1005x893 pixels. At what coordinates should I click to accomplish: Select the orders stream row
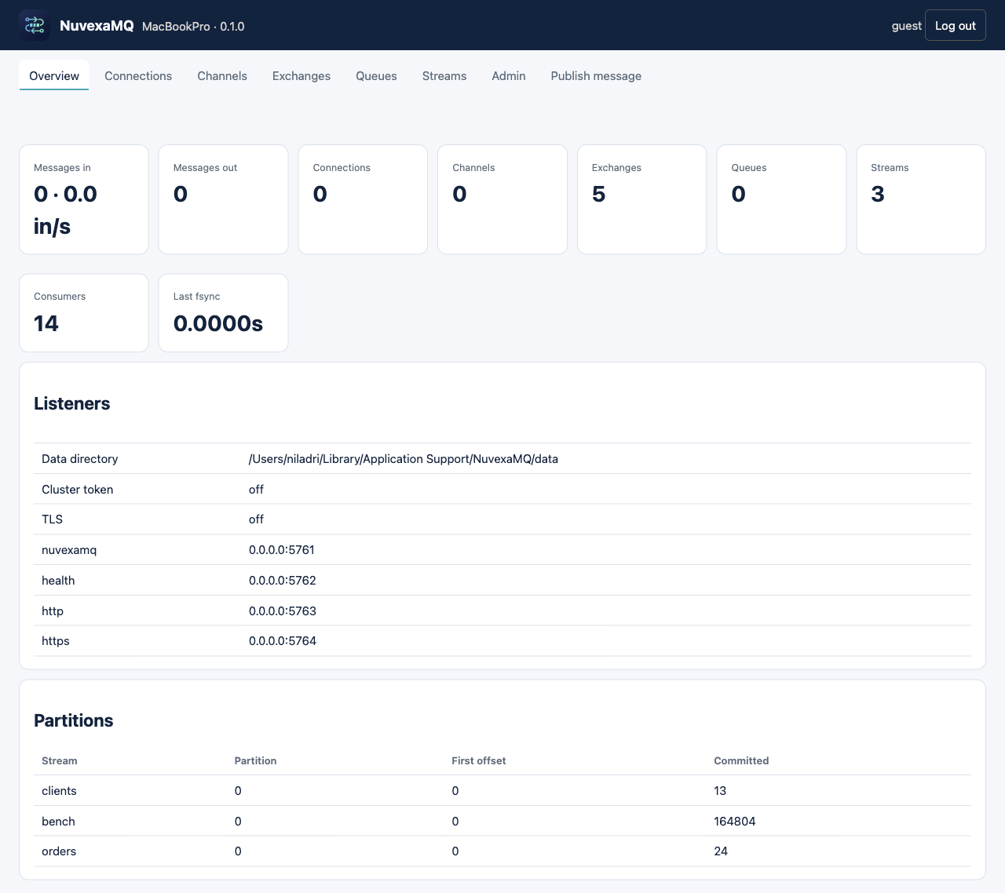click(502, 851)
